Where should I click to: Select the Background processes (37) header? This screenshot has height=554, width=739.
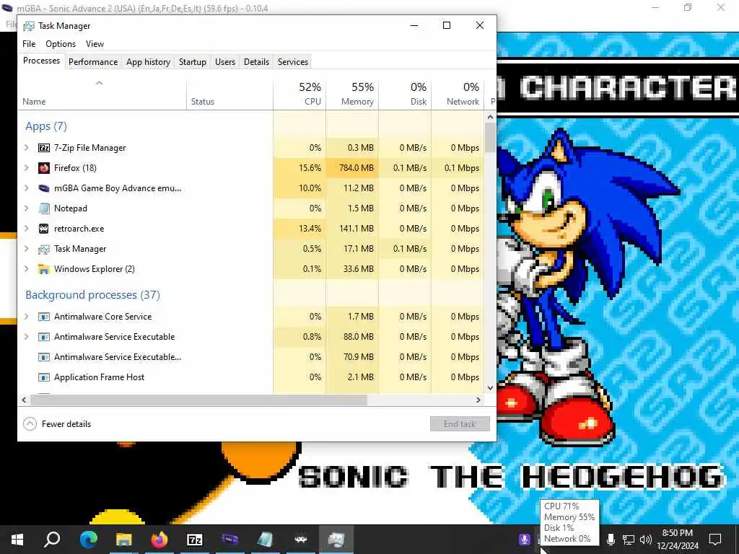point(93,295)
